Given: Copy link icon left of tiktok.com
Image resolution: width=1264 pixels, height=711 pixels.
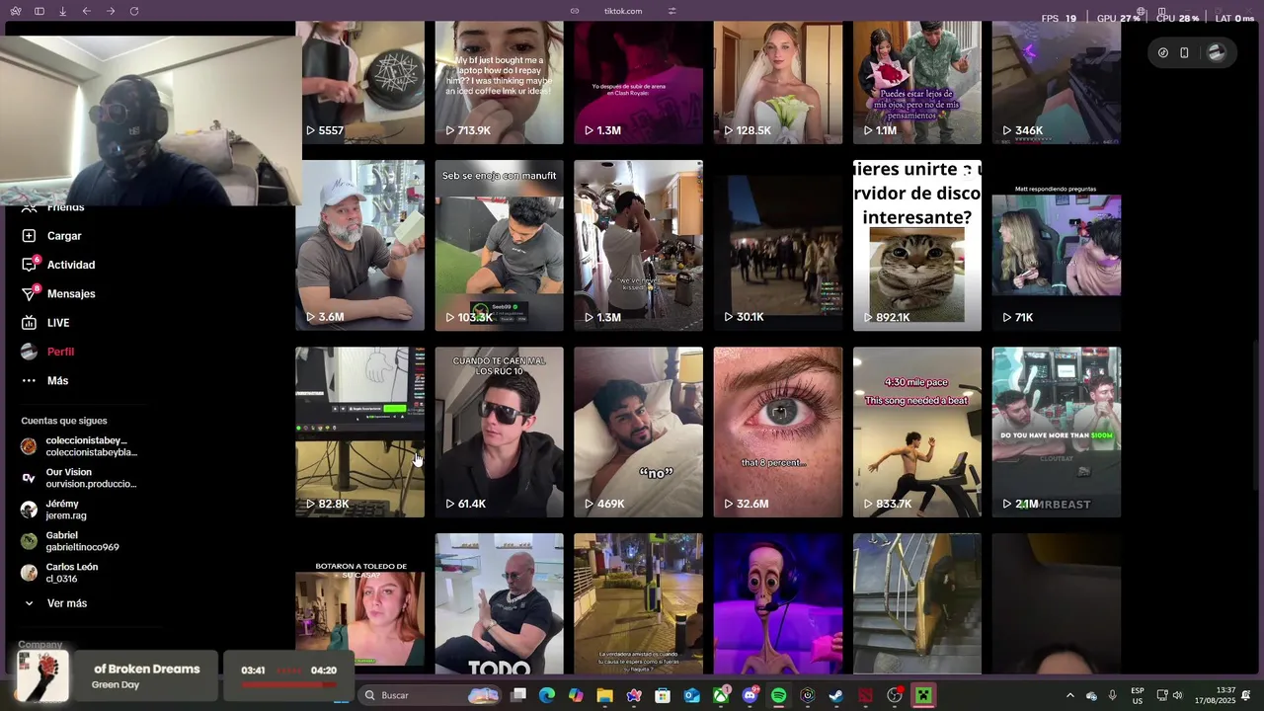Looking at the screenshot, I should point(575,11).
